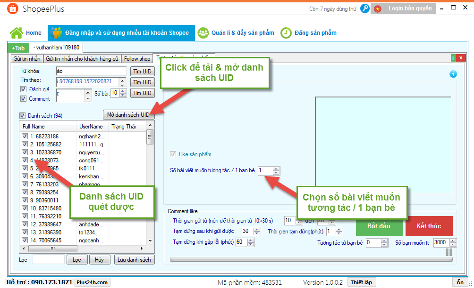Click the Home house icon

(17, 33)
